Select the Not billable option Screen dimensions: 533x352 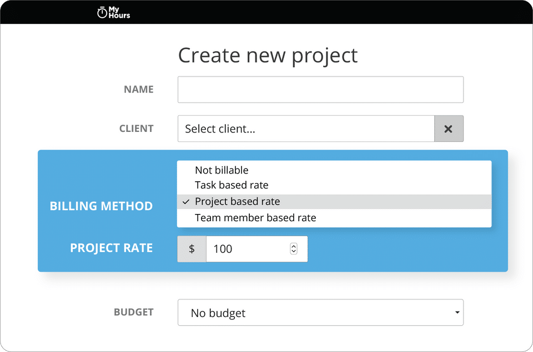[222, 170]
